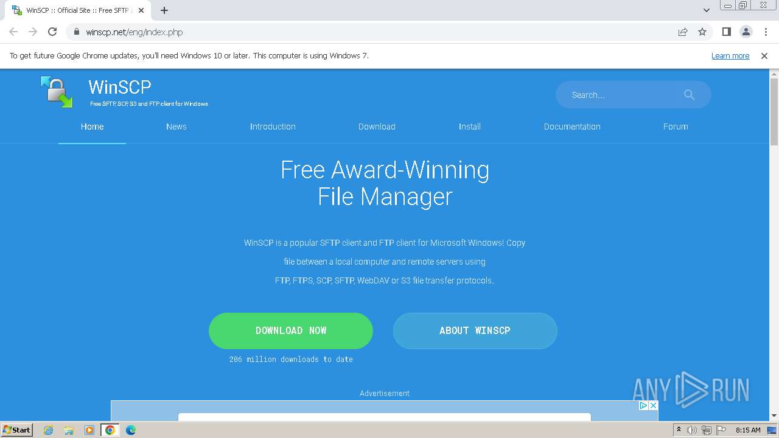Share this page icon in address bar
This screenshot has height=438, width=779.
[683, 32]
